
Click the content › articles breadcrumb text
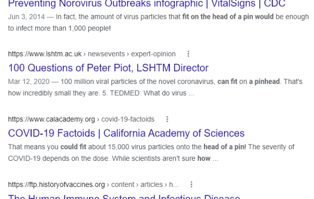coord(137,184)
